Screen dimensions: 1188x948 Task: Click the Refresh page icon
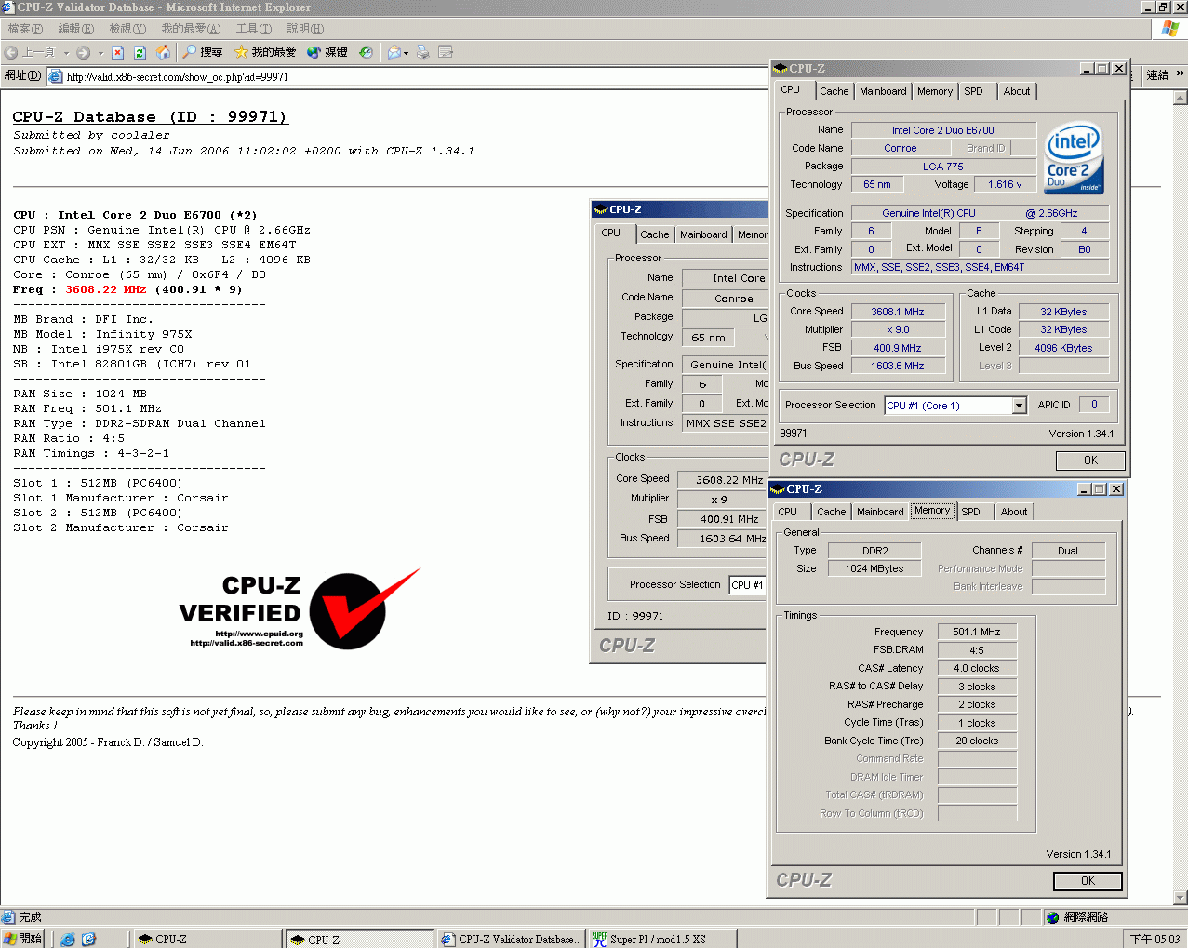coord(140,52)
